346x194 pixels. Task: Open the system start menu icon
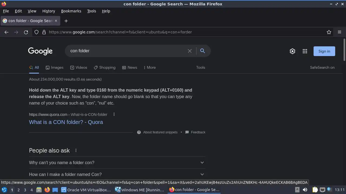click(4, 190)
